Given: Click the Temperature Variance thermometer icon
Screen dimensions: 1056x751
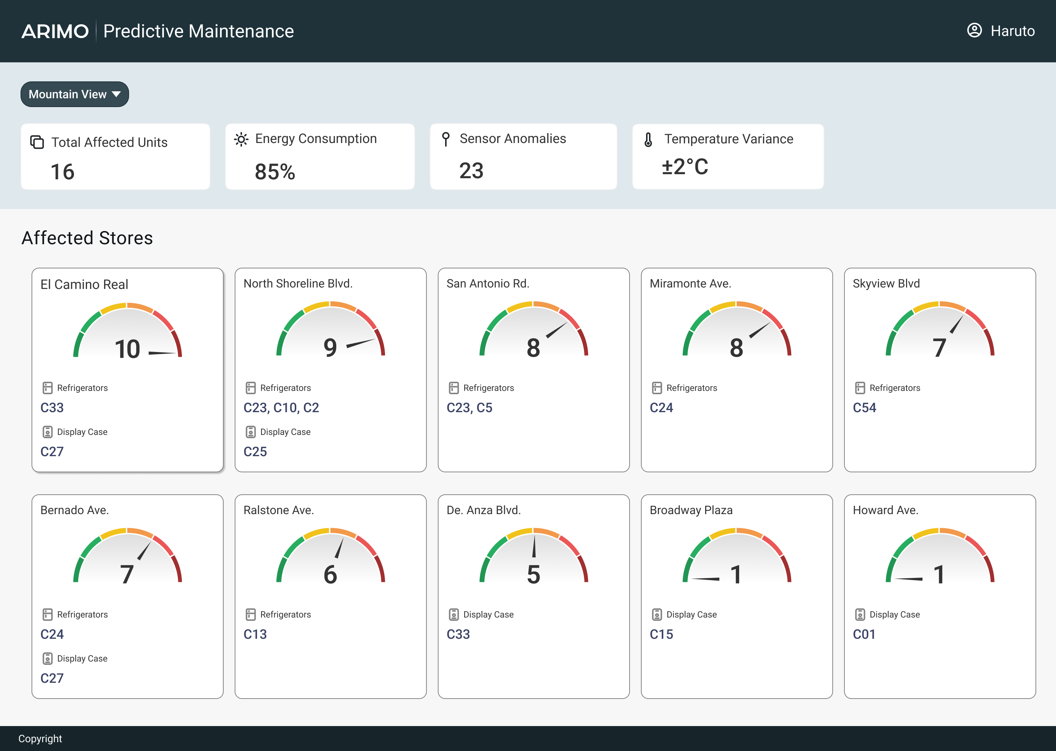Looking at the screenshot, I should click(x=648, y=139).
